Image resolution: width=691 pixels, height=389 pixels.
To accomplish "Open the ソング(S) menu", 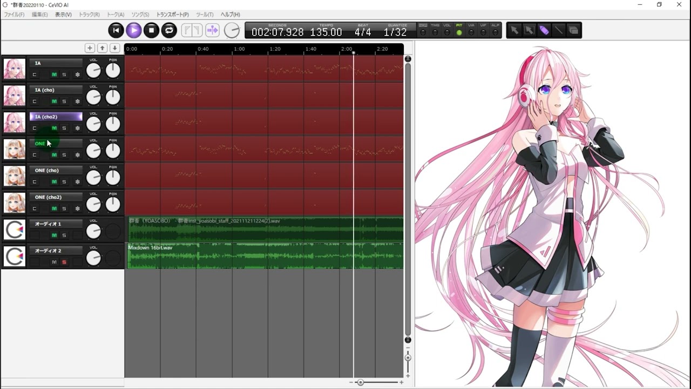I will [x=140, y=15].
